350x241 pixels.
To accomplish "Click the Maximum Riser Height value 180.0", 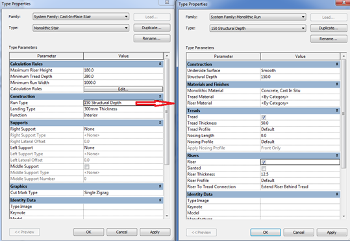I will (123, 70).
